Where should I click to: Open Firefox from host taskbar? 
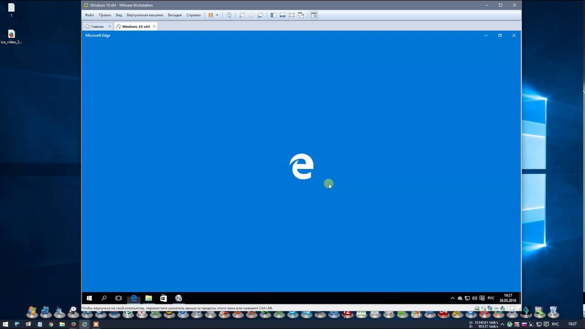[73, 324]
